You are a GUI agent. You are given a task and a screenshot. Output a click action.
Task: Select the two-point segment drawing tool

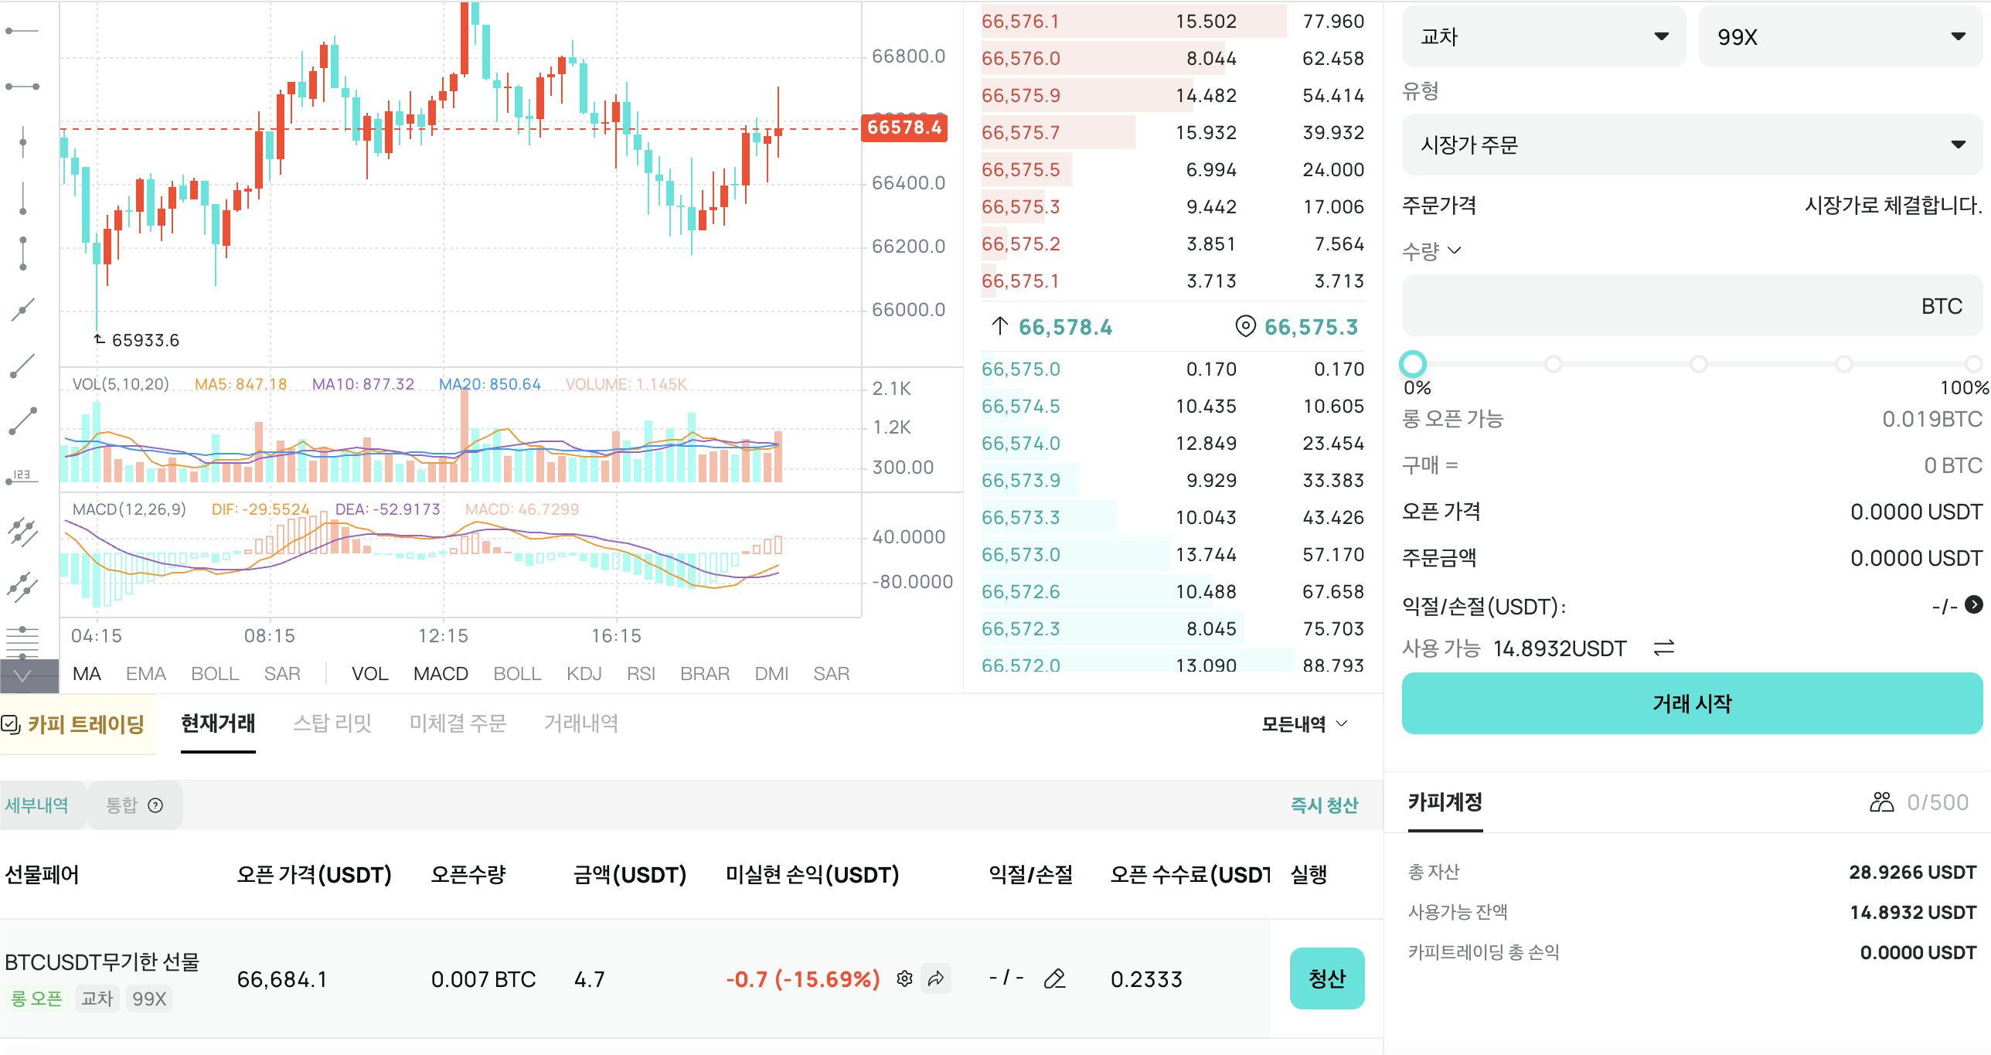(22, 421)
